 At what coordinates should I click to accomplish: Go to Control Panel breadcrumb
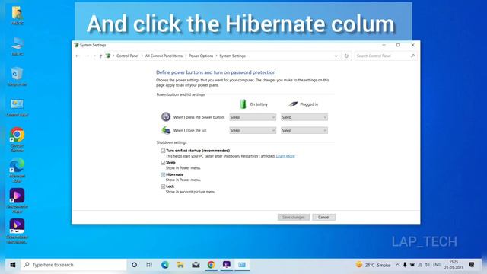coord(127,56)
